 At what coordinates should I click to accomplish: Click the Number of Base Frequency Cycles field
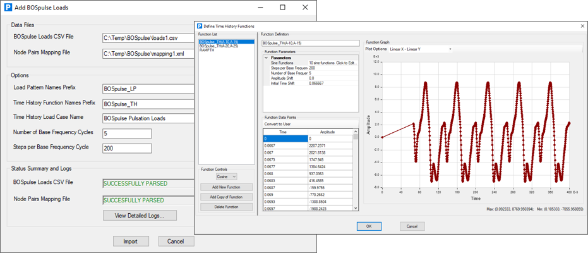[x=127, y=133]
